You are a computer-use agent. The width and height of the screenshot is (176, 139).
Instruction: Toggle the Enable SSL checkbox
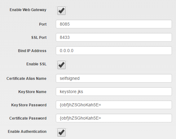coord(61,65)
